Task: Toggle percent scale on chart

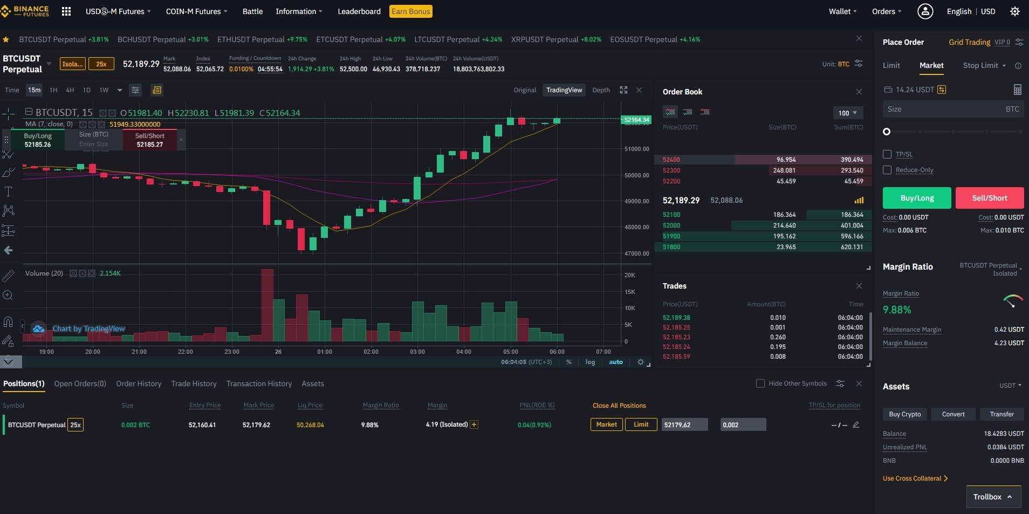Action: click(x=569, y=362)
